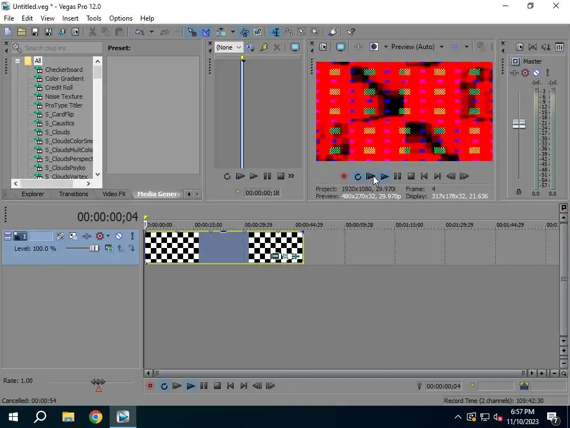Open Track FX dropdown arrow on track 1

[x=108, y=236]
